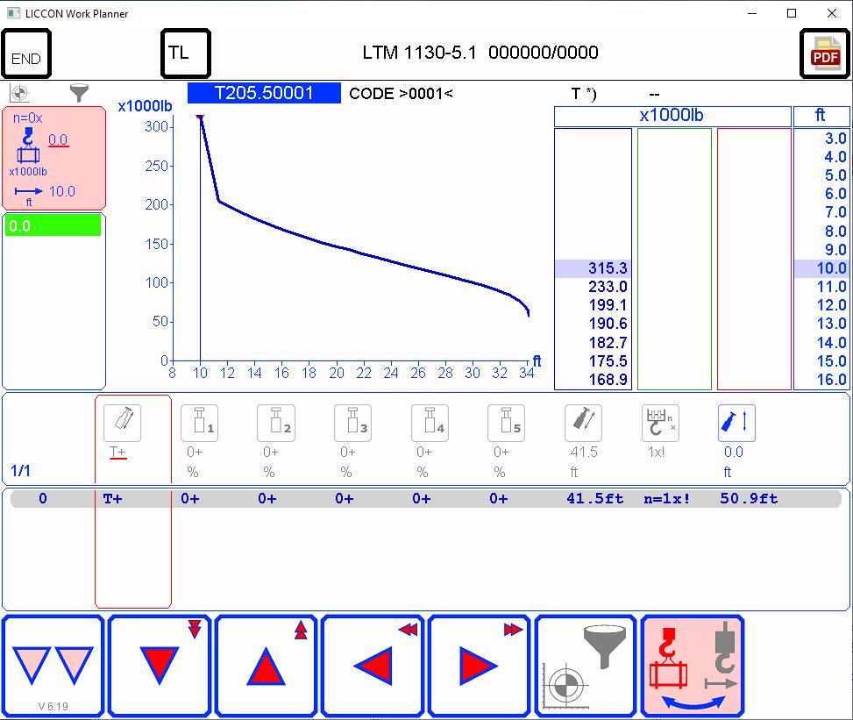The image size is (853, 720).
Task: Select the 233.0 load capacity value
Action: coord(608,287)
